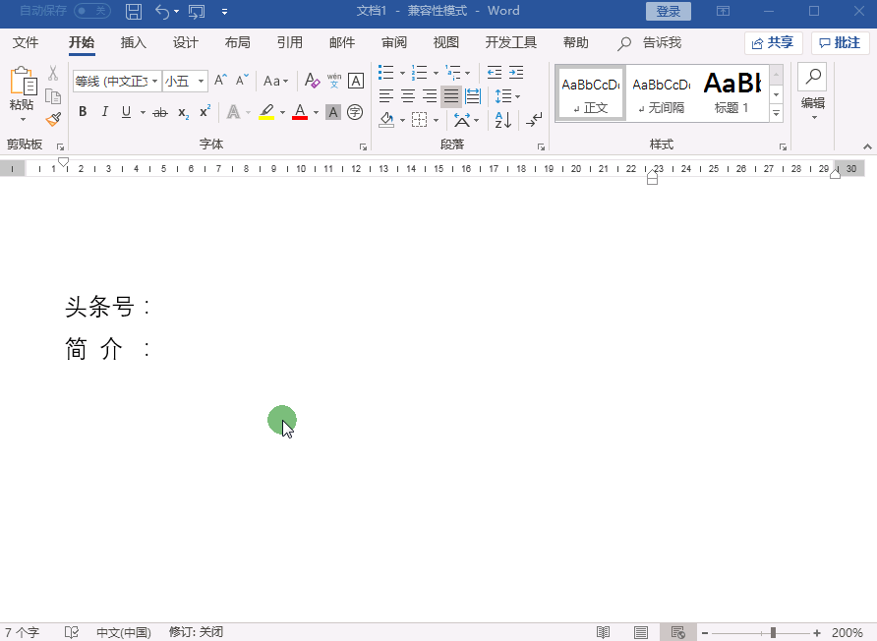Open the 审阅 ribbon tab

click(x=393, y=42)
